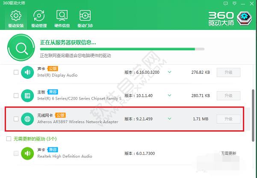Click the Realtek audio speaker icon

pyautogui.click(x=27, y=153)
